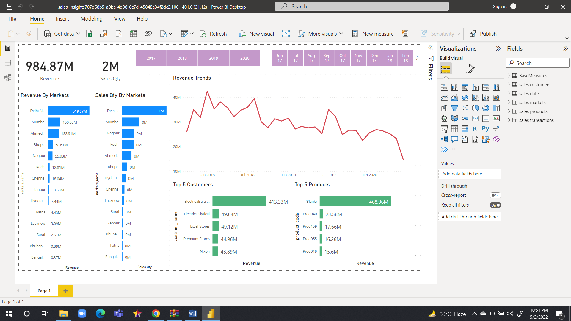Open the Modeling ribbon tab

[x=91, y=18]
